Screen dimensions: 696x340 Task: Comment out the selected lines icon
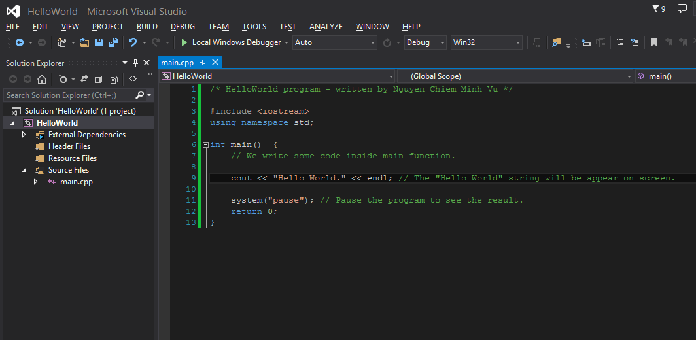pos(621,42)
